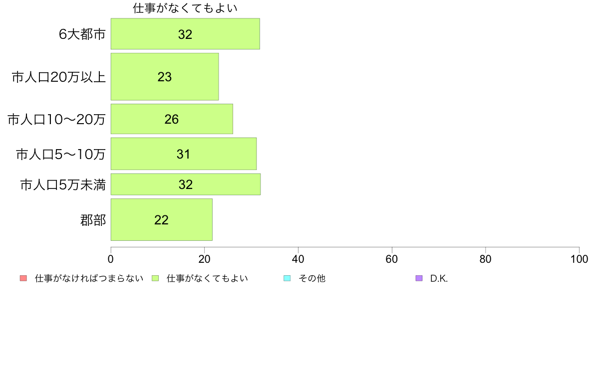Select the 市人口5〜10万 bar showing 31
This screenshot has height=367, width=593.
[183, 154]
